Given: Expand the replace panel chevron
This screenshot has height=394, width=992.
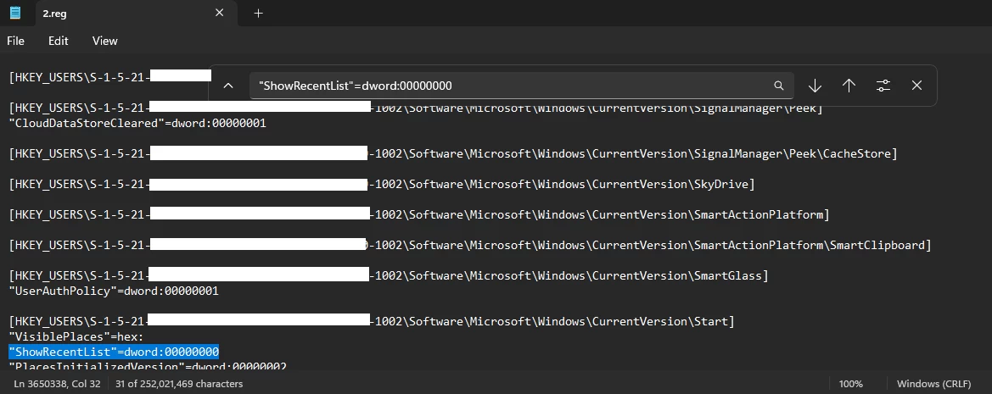Looking at the screenshot, I should [x=227, y=86].
